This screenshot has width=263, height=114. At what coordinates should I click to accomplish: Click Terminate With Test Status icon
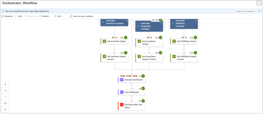click(122, 104)
